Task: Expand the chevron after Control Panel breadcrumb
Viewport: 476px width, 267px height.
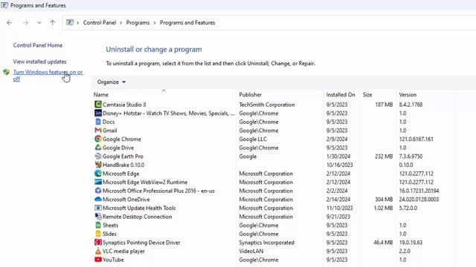Action: coord(120,23)
